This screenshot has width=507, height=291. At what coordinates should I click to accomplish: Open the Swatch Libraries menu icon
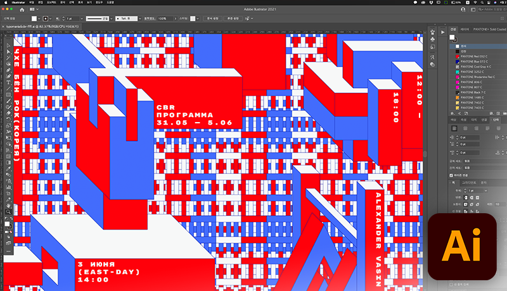point(452,114)
